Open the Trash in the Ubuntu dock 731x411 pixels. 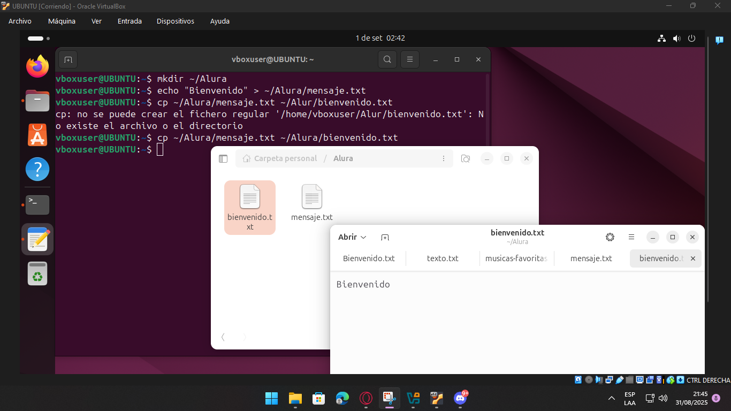pyautogui.click(x=37, y=273)
